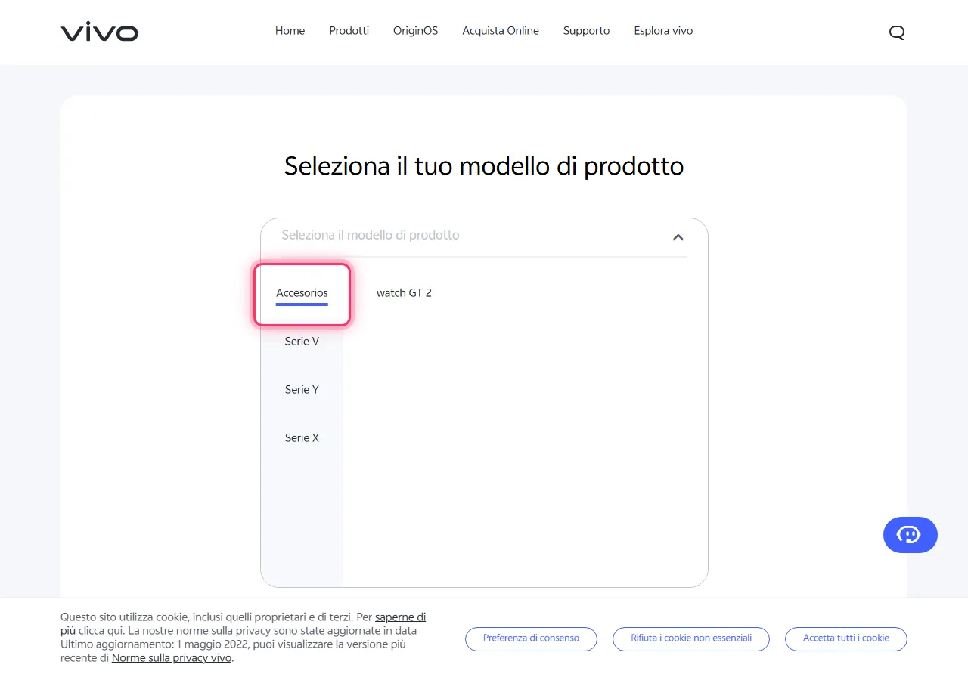The width and height of the screenshot is (968, 680).
Task: Select the Serie Y category
Action: (x=302, y=390)
